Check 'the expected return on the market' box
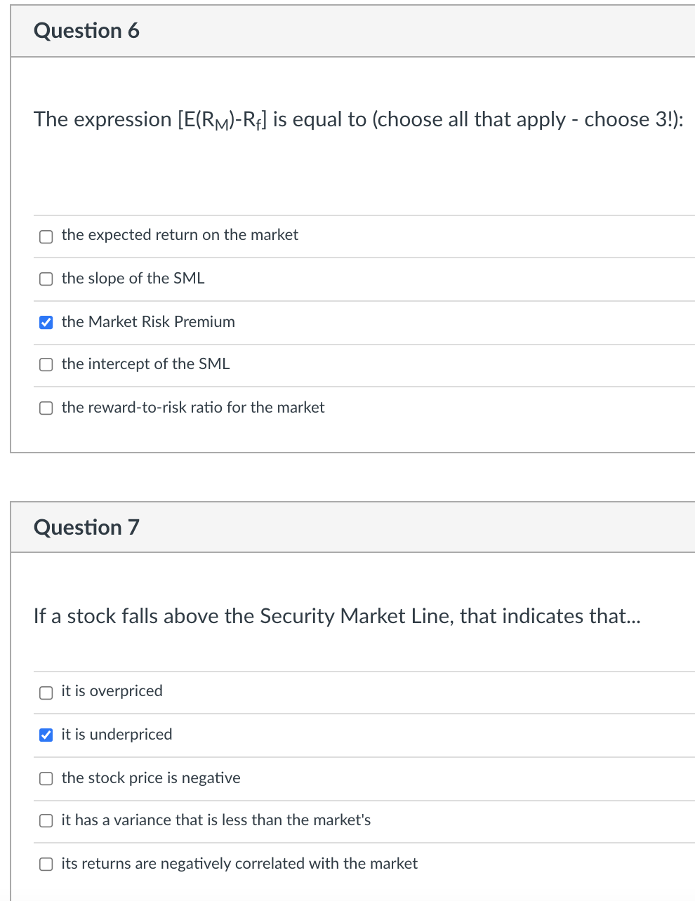 pos(46,236)
